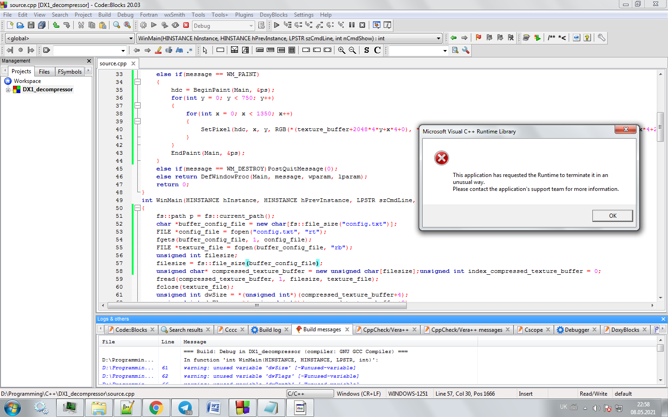Screen dimensions: 668x417
Task: Click the Rebuild icon
Action: tap(175, 25)
